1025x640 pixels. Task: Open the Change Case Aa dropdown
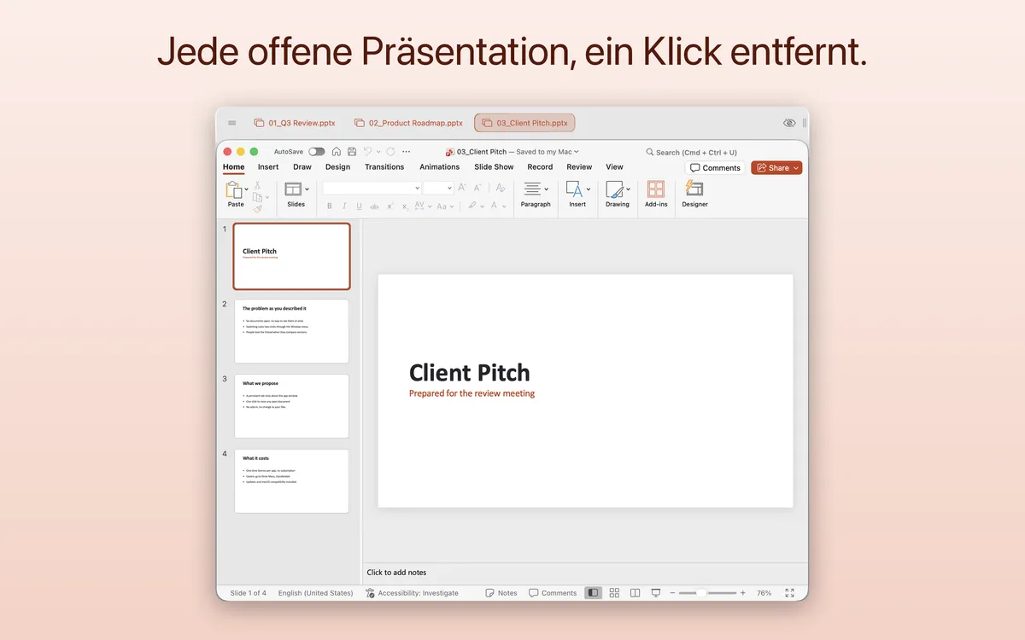pyautogui.click(x=446, y=206)
